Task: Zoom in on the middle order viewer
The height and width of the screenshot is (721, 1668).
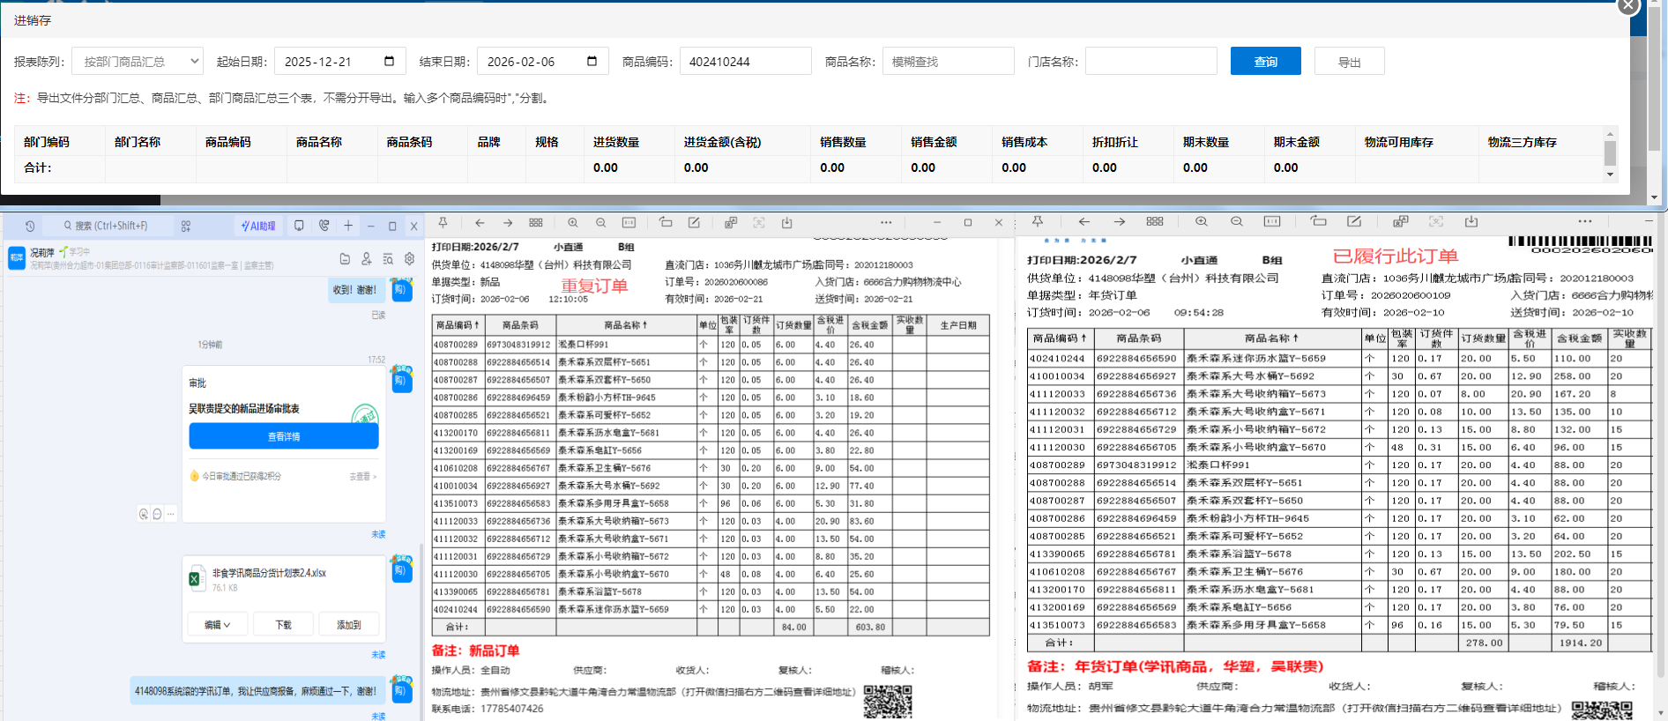Action: coord(573,223)
